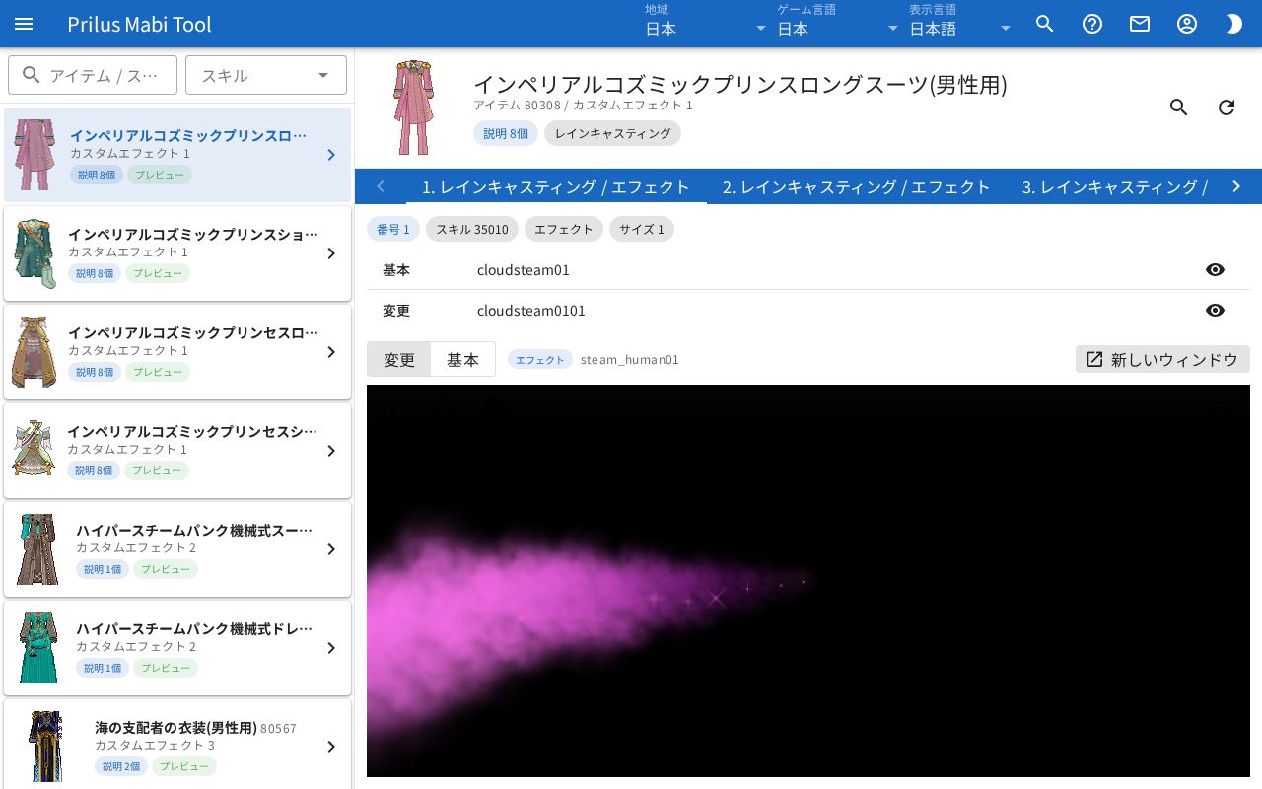The height and width of the screenshot is (789, 1262).
Task: Open the ゲーム言語 dropdown
Action: tap(838, 24)
